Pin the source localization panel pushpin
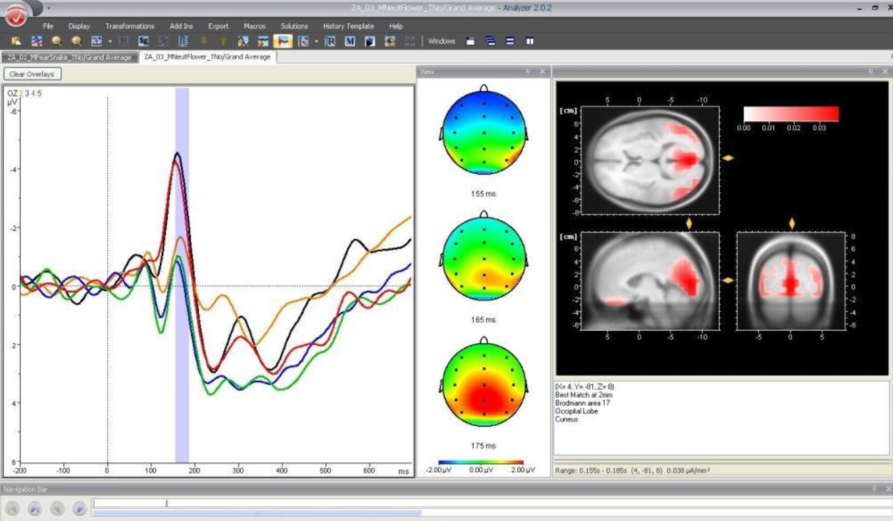 tap(871, 71)
